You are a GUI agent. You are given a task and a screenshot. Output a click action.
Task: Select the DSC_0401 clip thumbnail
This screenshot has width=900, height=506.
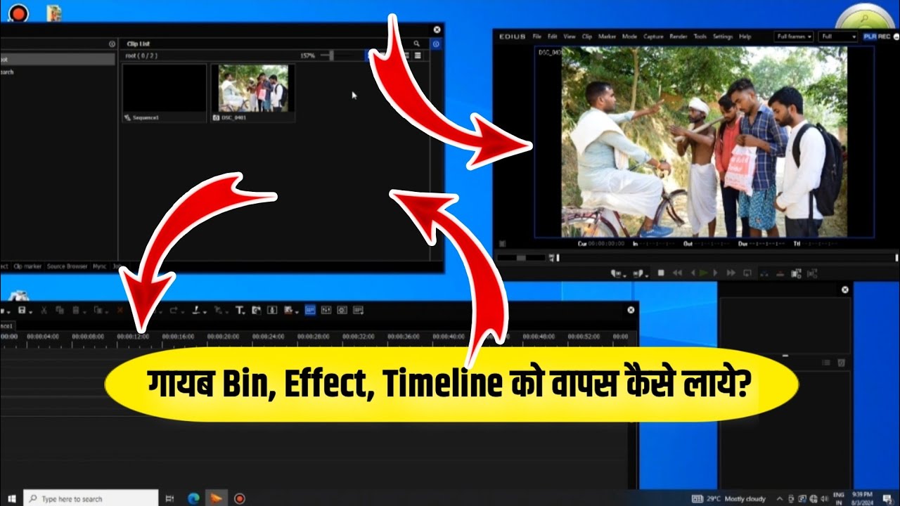pyautogui.click(x=253, y=88)
